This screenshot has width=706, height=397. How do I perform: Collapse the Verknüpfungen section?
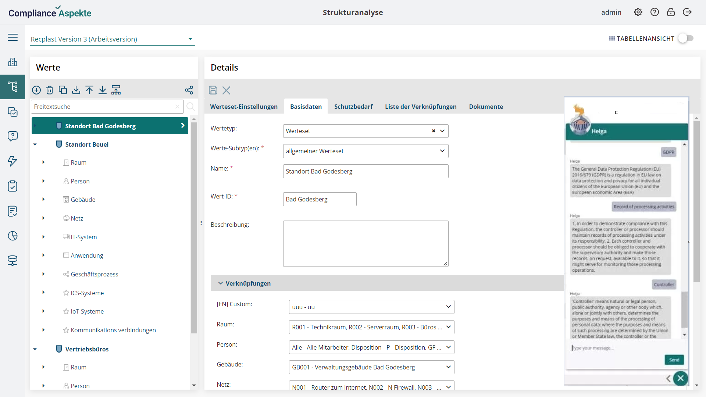pos(221,283)
